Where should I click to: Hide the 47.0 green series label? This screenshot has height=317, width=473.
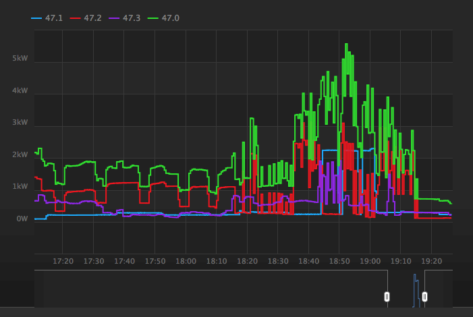pyautogui.click(x=170, y=18)
